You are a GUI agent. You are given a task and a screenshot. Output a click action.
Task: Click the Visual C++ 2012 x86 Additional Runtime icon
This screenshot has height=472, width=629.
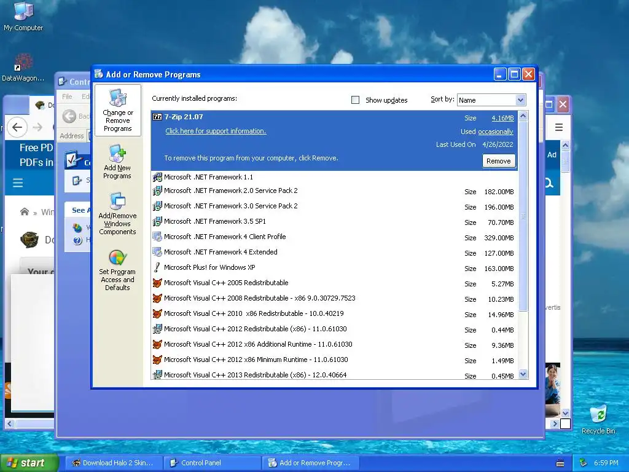click(157, 344)
